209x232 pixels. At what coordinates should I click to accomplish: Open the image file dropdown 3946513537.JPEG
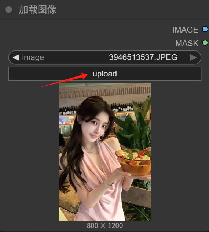coord(104,57)
